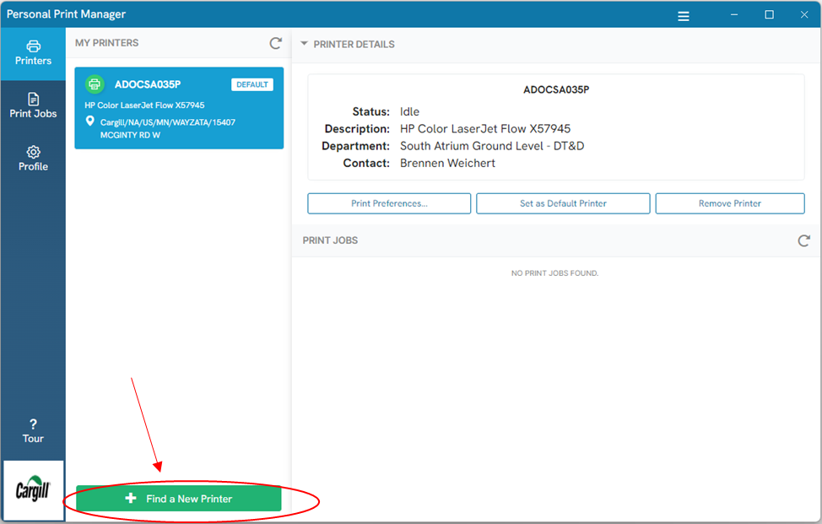Click 'HP Color LaserJet Flow X57945' on printer card
The height and width of the screenshot is (524, 822).
coord(144,105)
